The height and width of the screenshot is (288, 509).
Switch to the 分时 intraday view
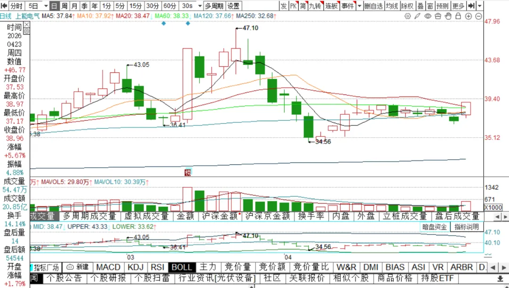(16, 6)
